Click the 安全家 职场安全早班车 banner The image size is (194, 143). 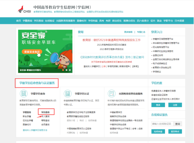click(45, 51)
